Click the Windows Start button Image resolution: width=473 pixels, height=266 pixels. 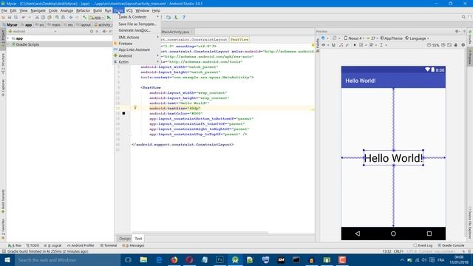7,260
